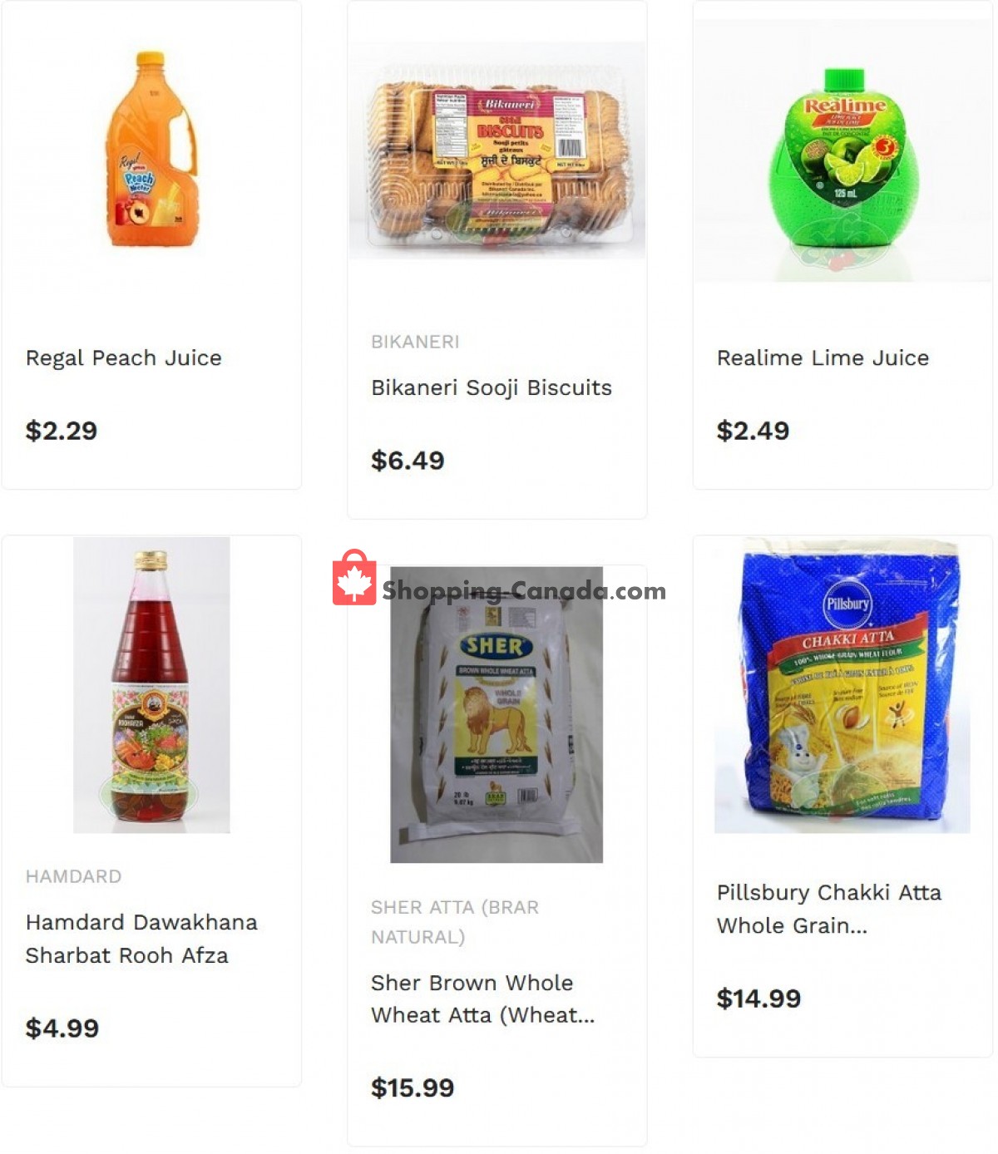The height and width of the screenshot is (1154, 998).
Task: Open the Realime Lime Juice title link
Action: tap(823, 358)
